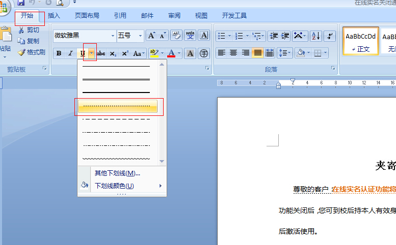Toggle the underline U button

click(83, 53)
